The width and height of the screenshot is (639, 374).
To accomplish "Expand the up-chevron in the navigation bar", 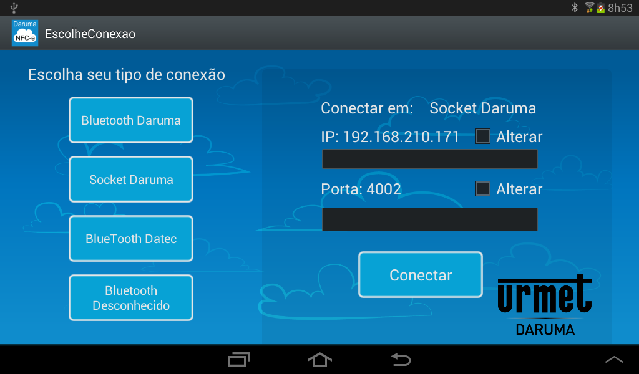I will (x=614, y=359).
